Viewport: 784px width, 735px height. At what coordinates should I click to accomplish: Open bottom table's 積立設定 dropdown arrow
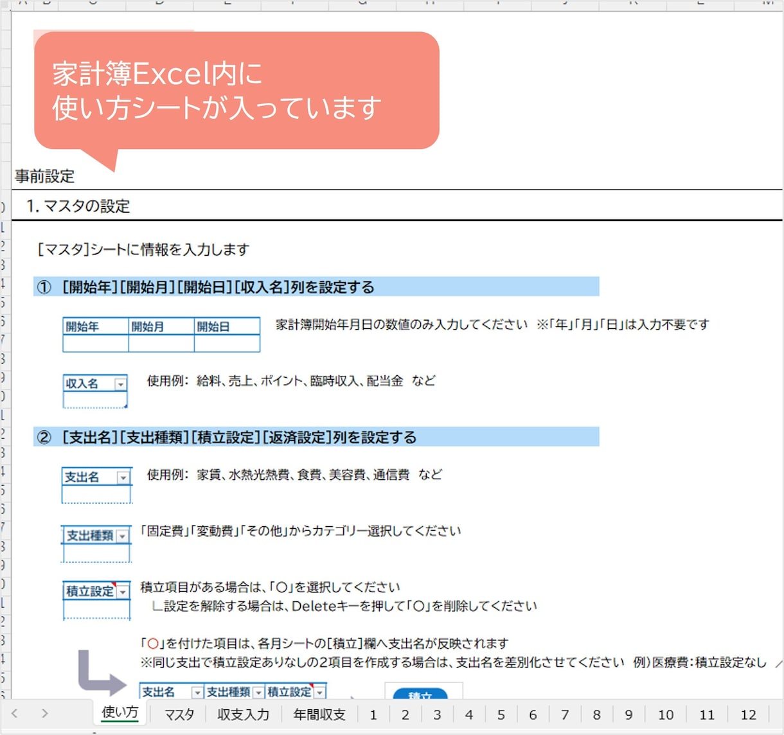click(x=319, y=692)
